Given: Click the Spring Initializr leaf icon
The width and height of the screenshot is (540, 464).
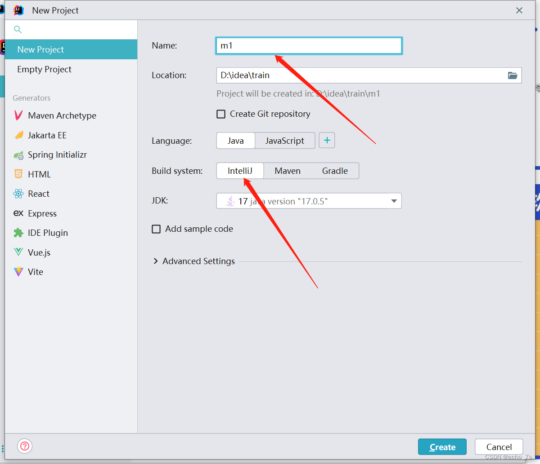Looking at the screenshot, I should tap(18, 155).
